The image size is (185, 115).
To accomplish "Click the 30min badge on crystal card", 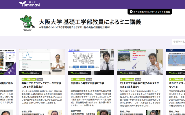I will point(138,79).
